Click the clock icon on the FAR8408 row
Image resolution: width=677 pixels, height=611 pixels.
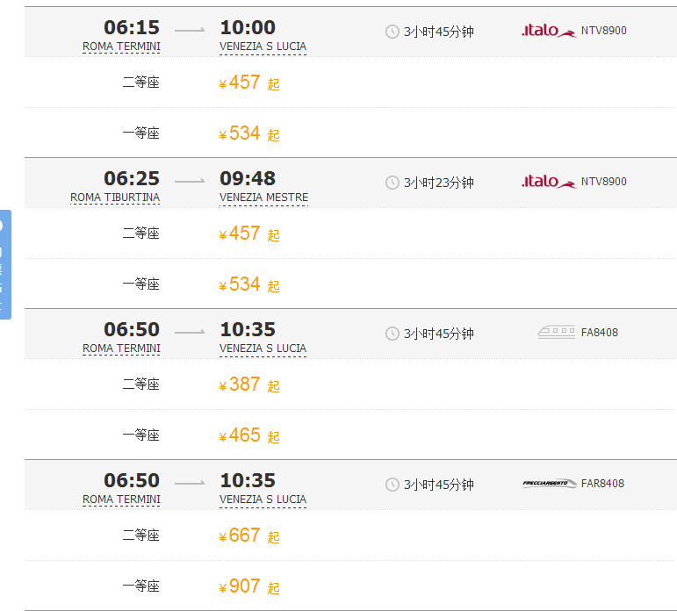[x=393, y=485]
